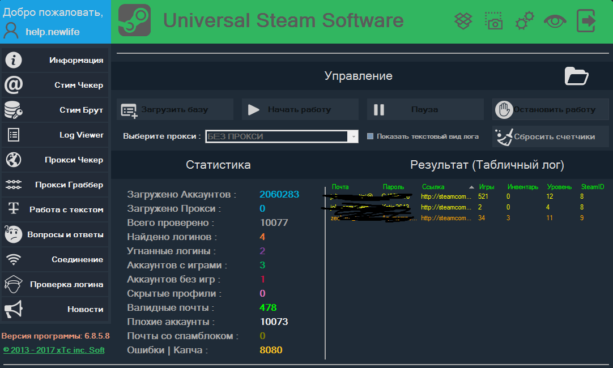Switch to Стим Чекер section
Viewport: 613px width, 368px height.
tap(55, 85)
